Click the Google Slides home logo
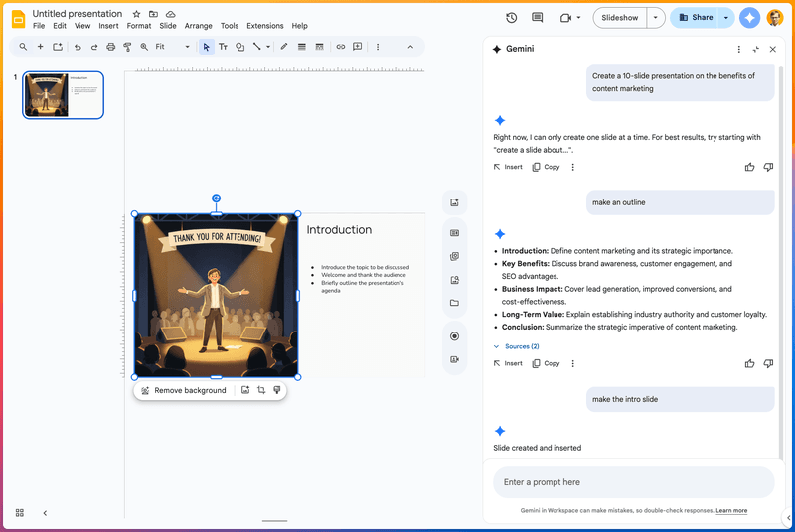This screenshot has height=532, width=795. [18, 19]
